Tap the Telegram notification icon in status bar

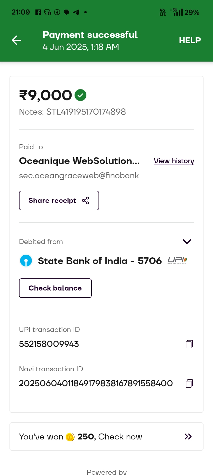76,12
